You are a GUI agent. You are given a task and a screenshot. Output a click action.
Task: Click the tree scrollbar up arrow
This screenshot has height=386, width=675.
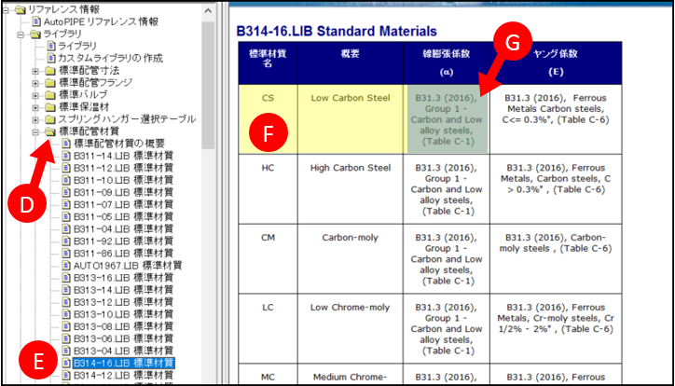(x=208, y=11)
